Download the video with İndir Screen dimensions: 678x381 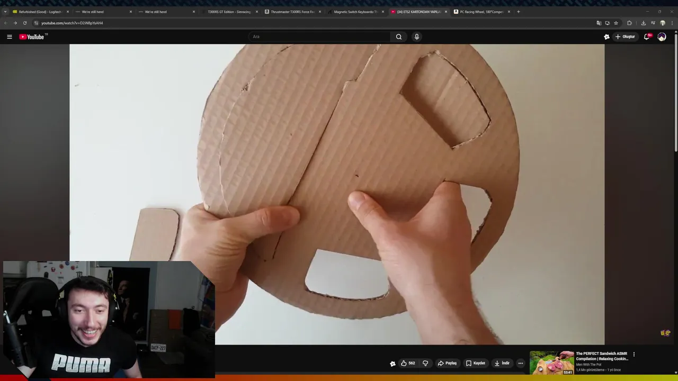pyautogui.click(x=502, y=363)
